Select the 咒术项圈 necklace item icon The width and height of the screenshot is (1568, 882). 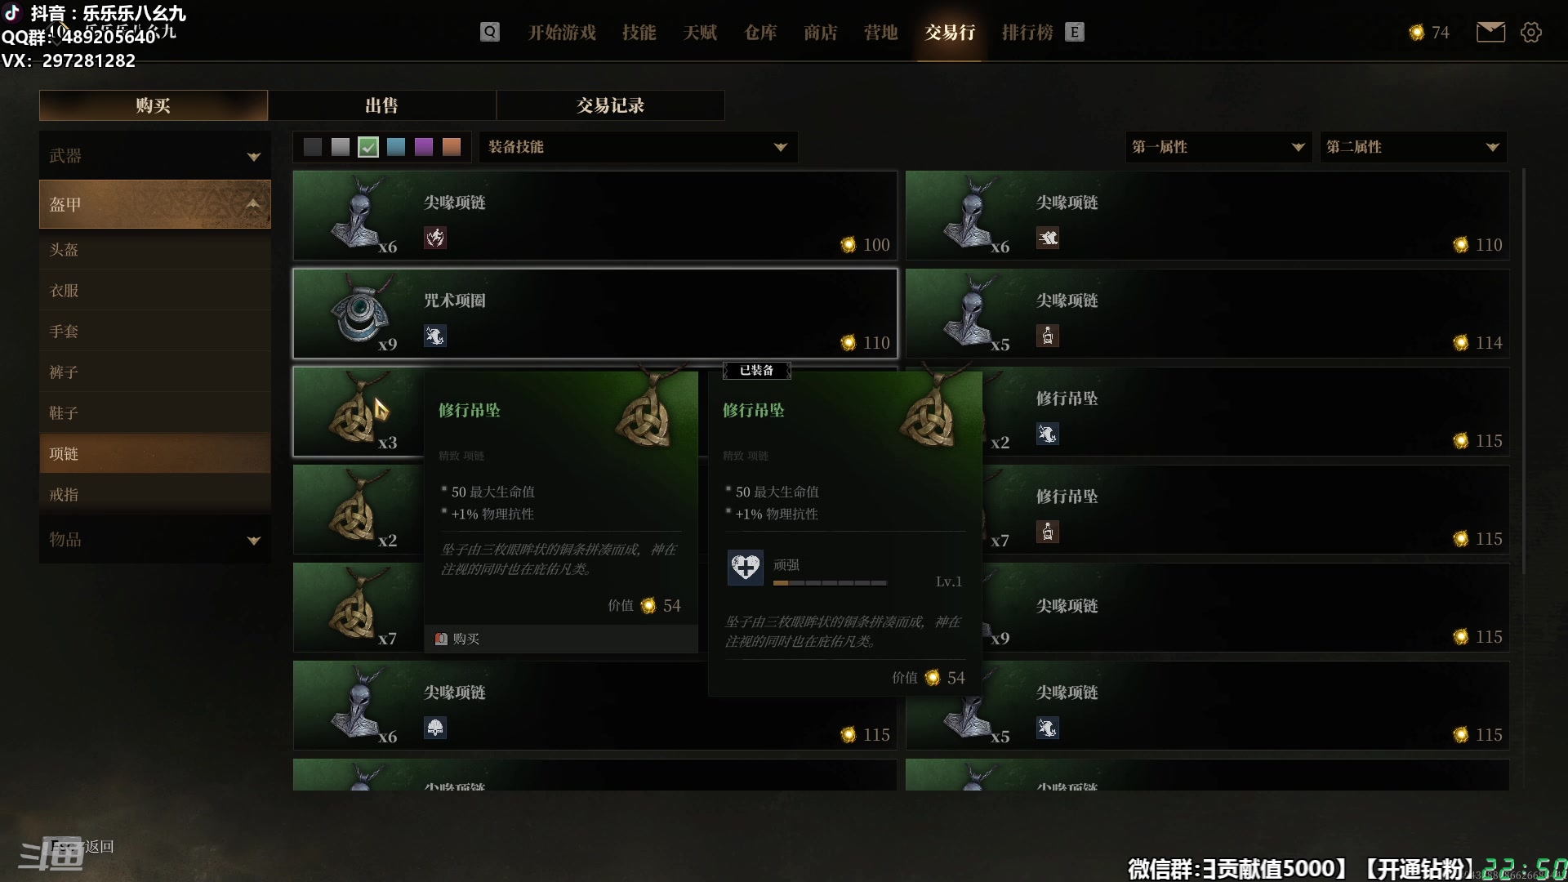[359, 314]
